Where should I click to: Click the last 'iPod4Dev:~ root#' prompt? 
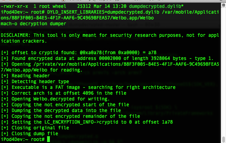click(23, 139)
